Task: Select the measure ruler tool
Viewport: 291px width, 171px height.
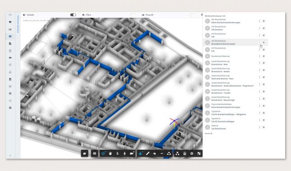Action: [148, 153]
